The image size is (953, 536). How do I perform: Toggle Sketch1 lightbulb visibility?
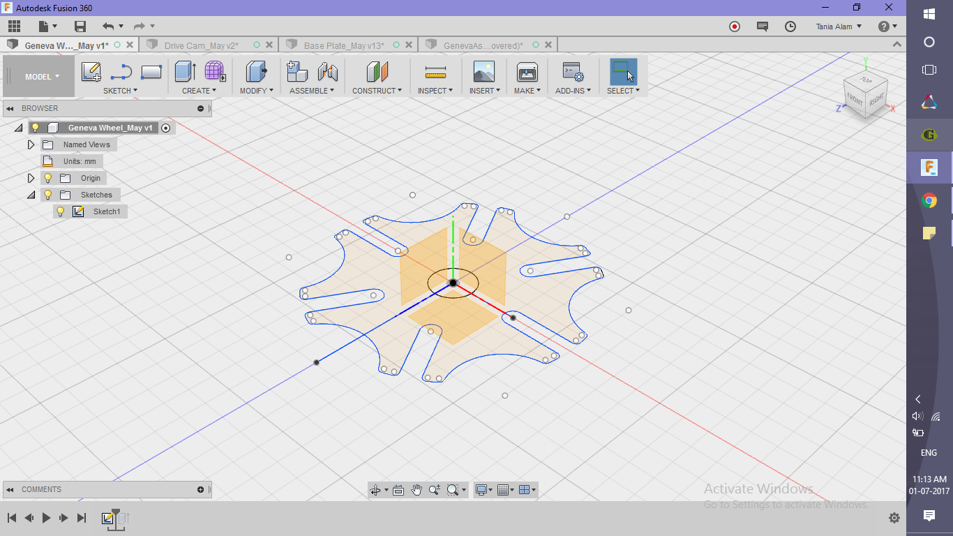[61, 211]
